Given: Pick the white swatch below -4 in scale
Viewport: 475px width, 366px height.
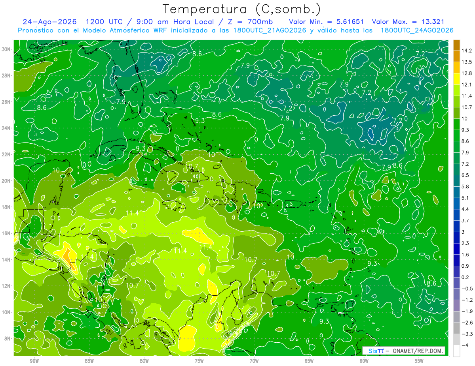Looking at the screenshot, I should click(x=456, y=351).
